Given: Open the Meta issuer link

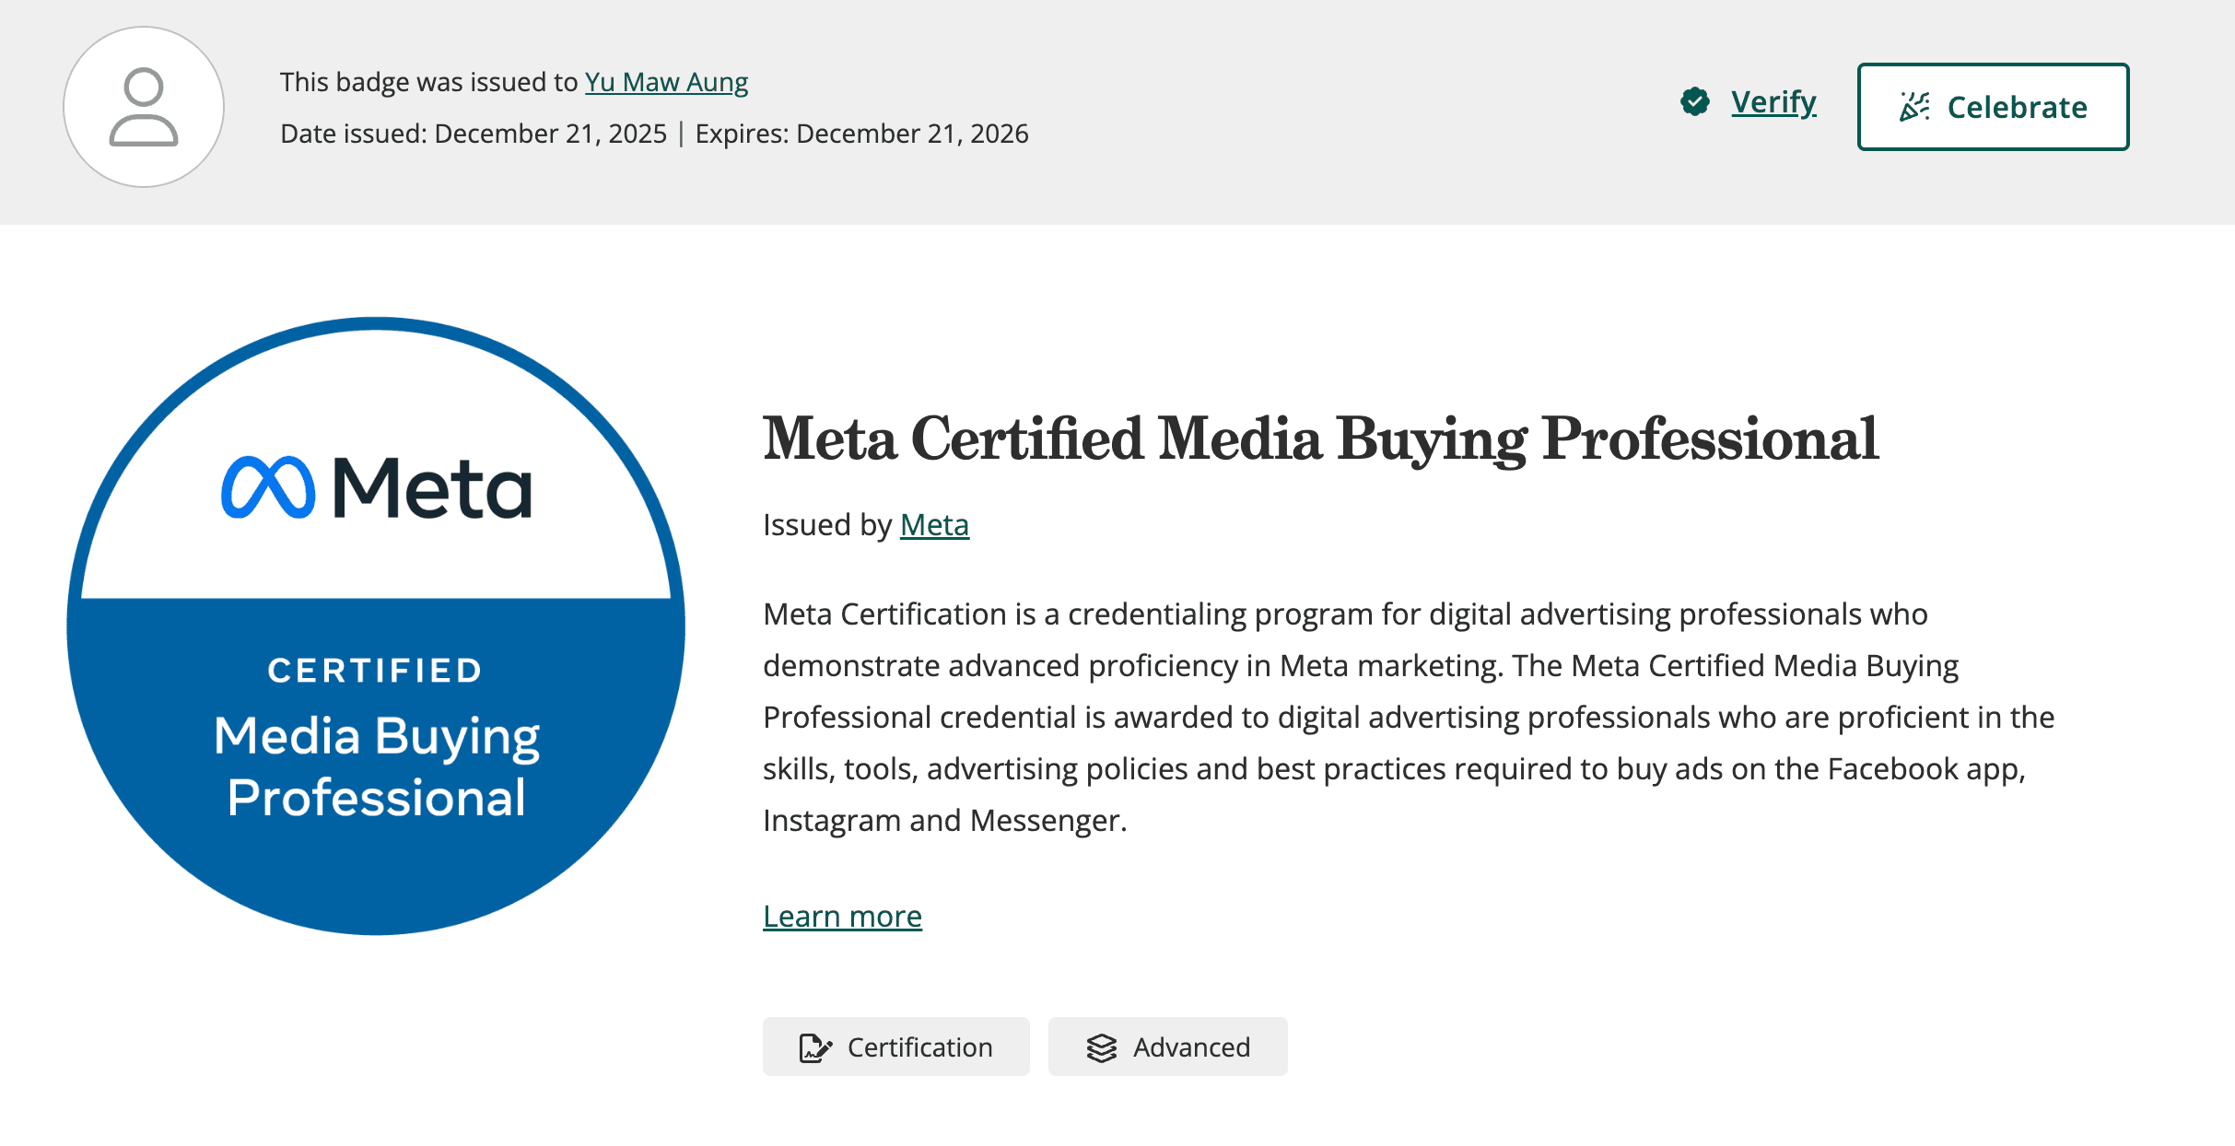Looking at the screenshot, I should tap(933, 525).
